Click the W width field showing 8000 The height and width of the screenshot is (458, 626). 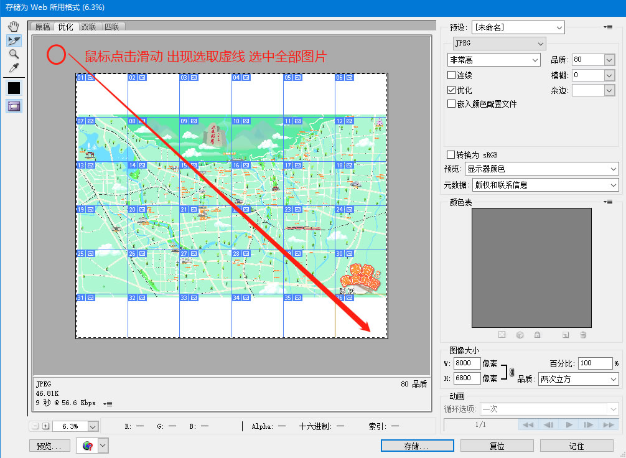click(467, 363)
